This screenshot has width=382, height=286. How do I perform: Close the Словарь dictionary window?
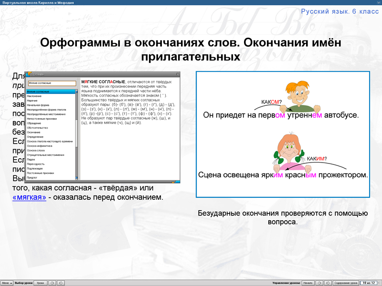178,73
